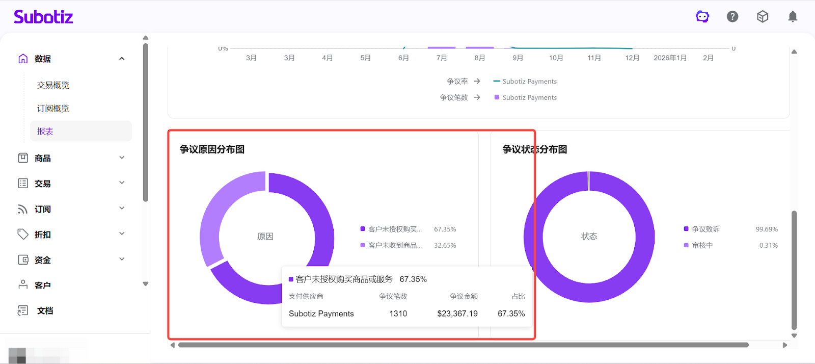815x364 pixels.
Task: Click the arrow next to 争议率 legend
Action: click(x=477, y=81)
